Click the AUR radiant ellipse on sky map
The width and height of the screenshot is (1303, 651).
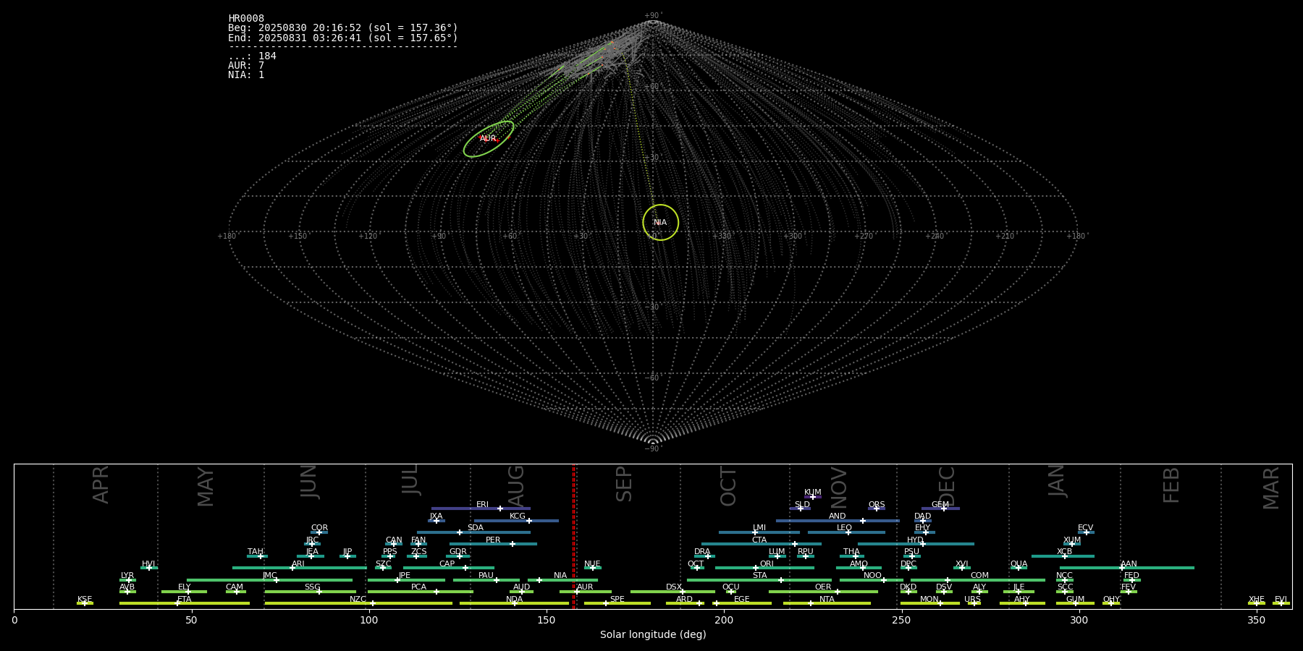click(489, 139)
